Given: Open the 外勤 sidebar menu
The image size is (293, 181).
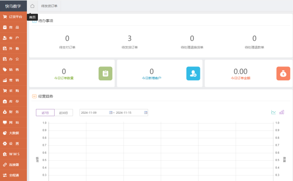Looking at the screenshot, I should [13, 49].
